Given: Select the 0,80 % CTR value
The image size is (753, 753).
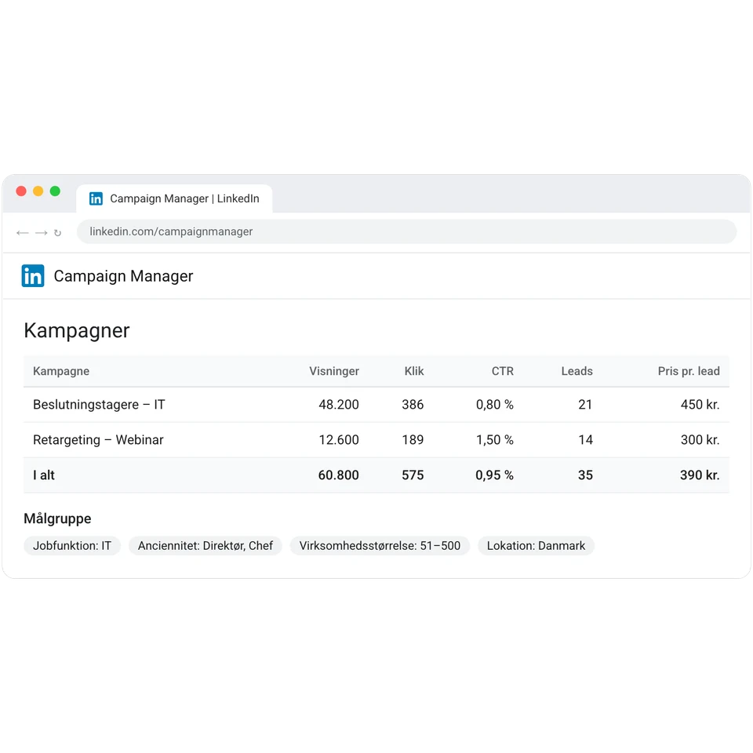Looking at the screenshot, I should pyautogui.click(x=495, y=405).
